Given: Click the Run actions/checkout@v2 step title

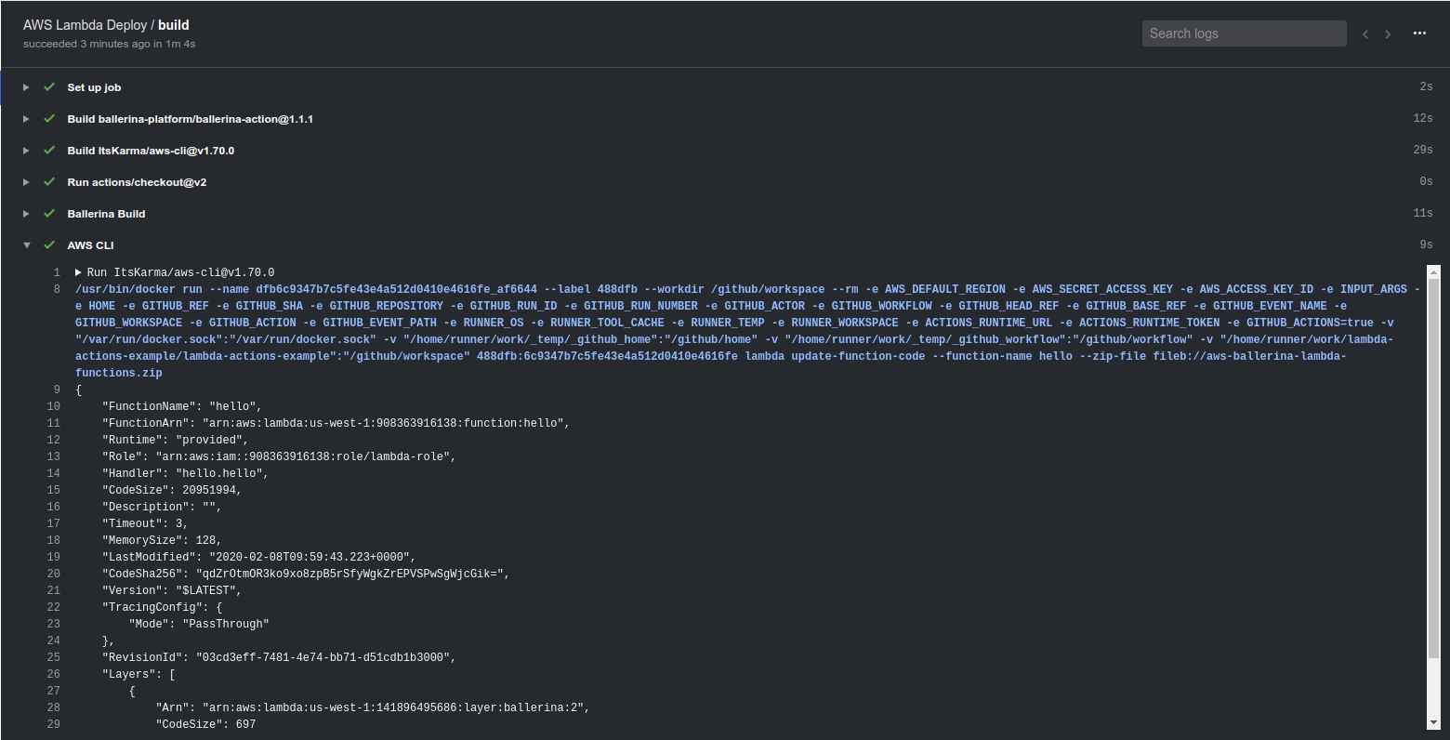Looking at the screenshot, I should coord(137,182).
